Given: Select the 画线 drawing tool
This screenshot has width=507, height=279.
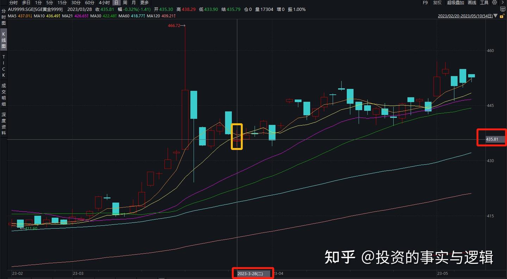Looking at the screenshot, I should point(472,2).
